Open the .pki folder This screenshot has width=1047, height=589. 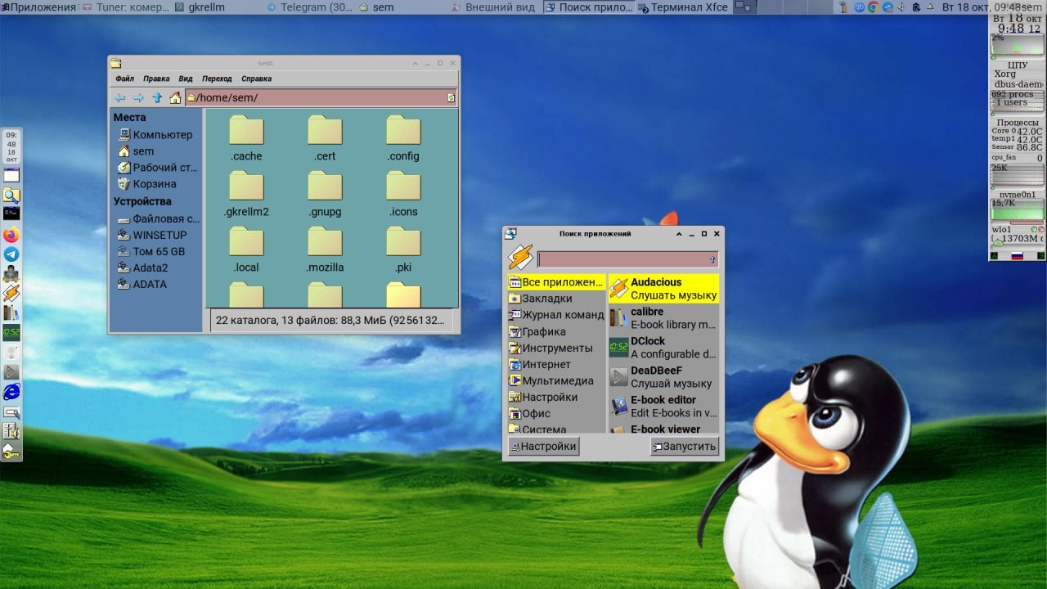pos(403,250)
